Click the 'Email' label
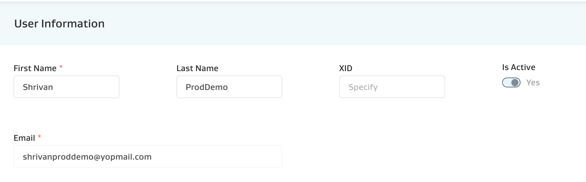Viewport: 586px width, 182px height. pyautogui.click(x=24, y=138)
